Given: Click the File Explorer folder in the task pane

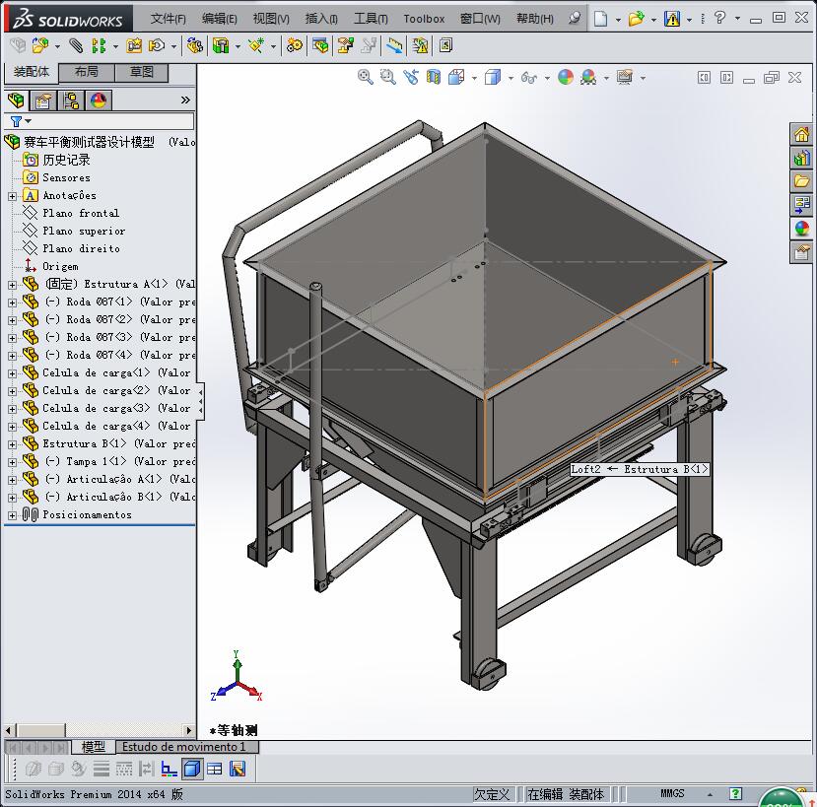Looking at the screenshot, I should pyautogui.click(x=802, y=181).
